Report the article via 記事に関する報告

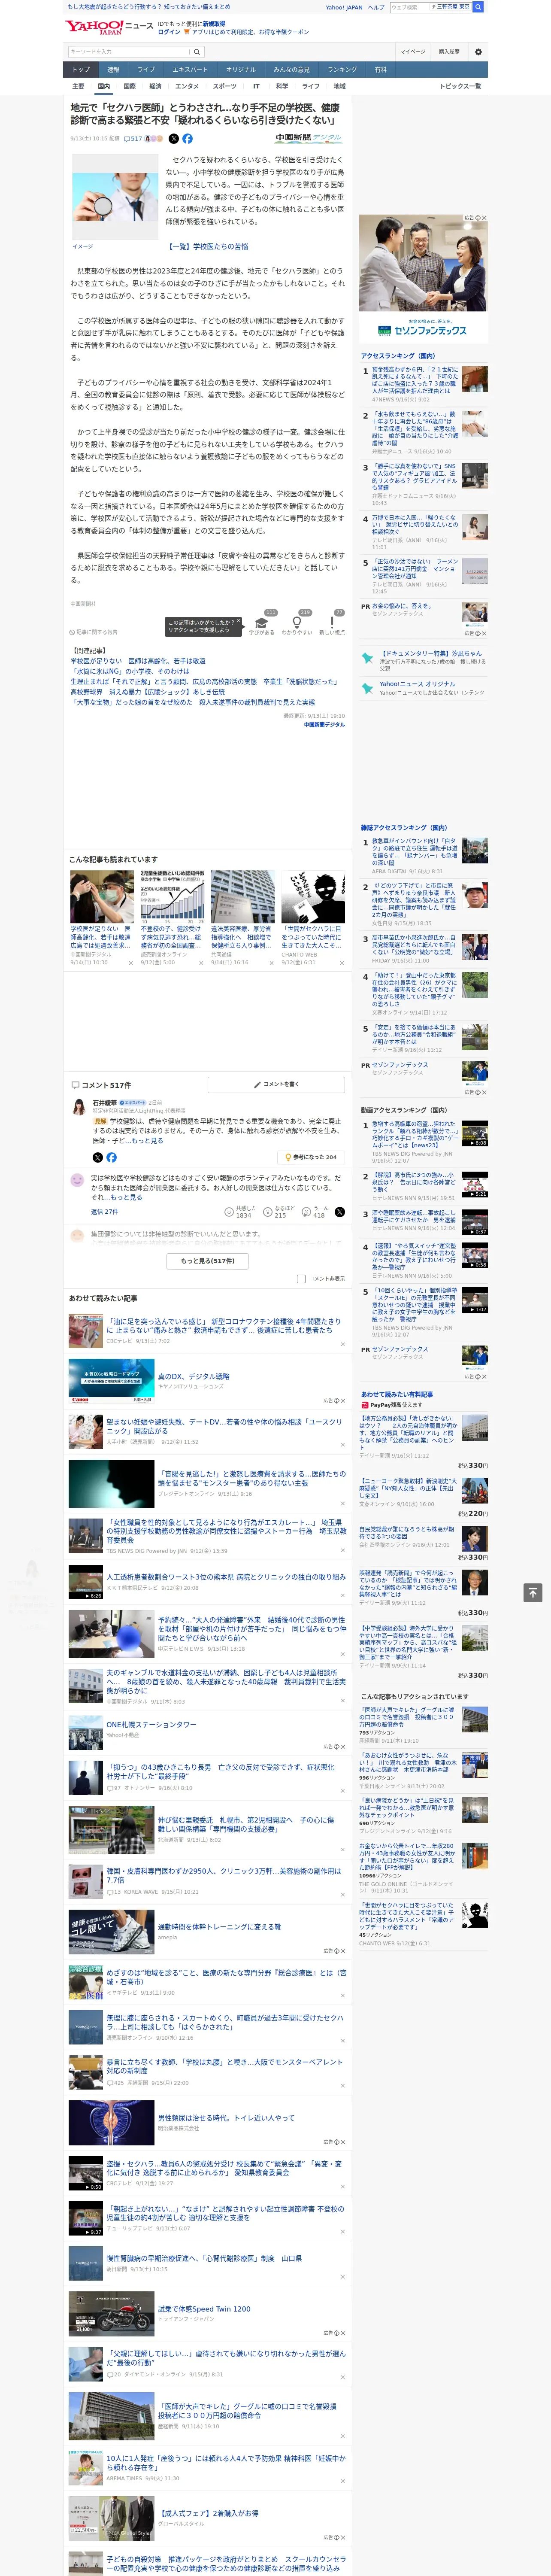(x=94, y=632)
